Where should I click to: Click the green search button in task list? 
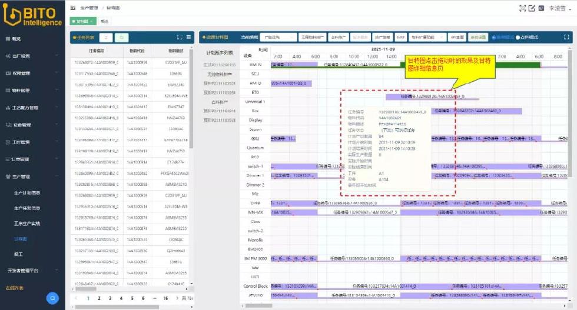click(122, 37)
